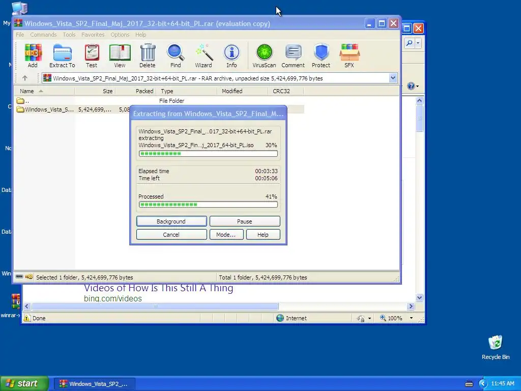
Task: Open the File menu
Action: tap(20, 35)
